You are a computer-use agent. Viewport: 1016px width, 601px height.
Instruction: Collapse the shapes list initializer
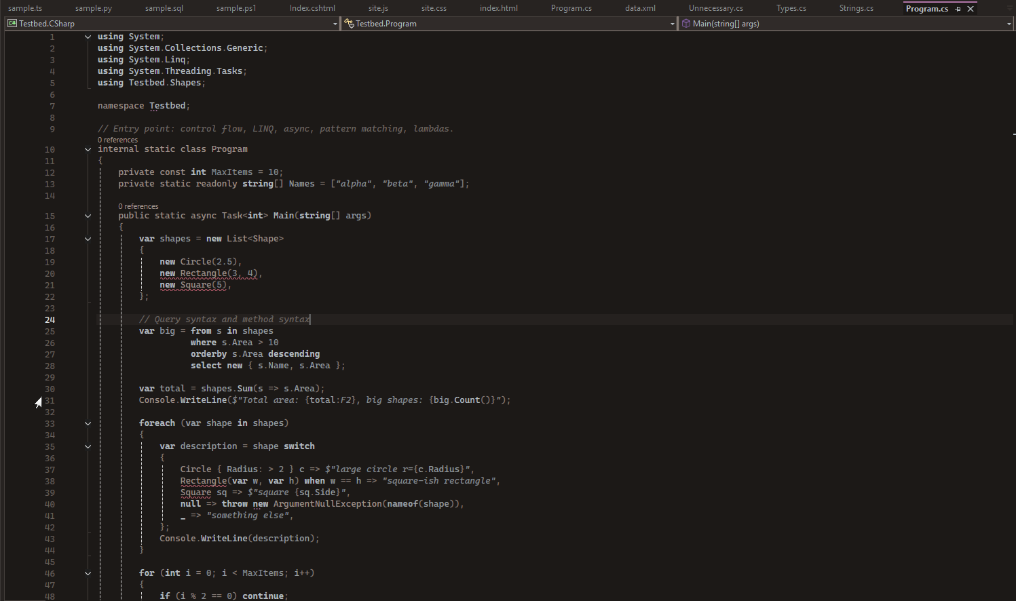click(88, 239)
